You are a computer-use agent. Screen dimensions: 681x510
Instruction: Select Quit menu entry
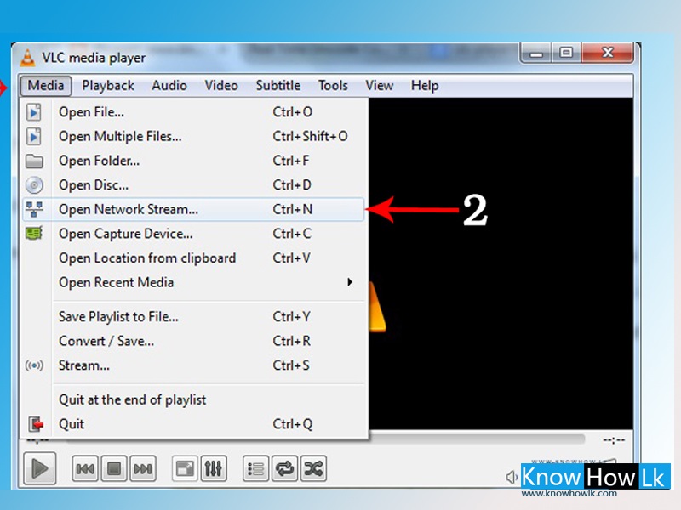193,423
